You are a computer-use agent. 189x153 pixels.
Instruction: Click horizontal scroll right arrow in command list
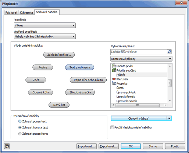tap(165, 105)
